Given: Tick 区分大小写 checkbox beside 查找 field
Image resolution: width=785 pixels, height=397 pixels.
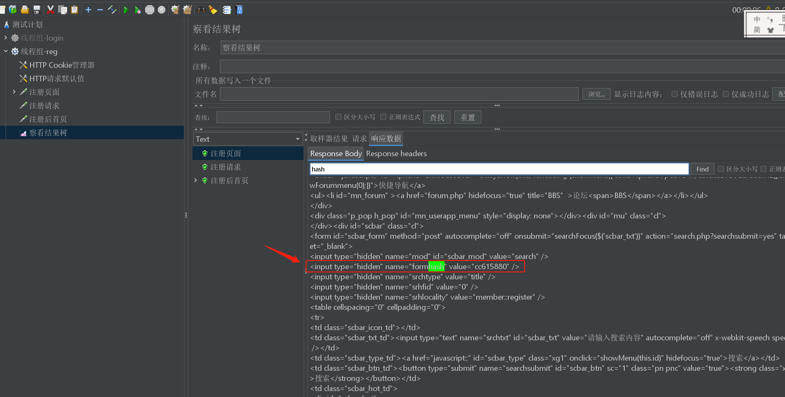Looking at the screenshot, I should click(338, 117).
